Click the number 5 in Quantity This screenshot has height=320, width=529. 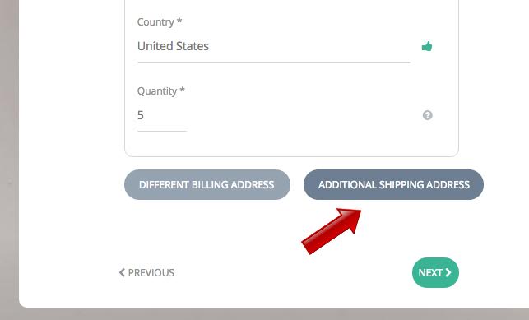(x=141, y=115)
